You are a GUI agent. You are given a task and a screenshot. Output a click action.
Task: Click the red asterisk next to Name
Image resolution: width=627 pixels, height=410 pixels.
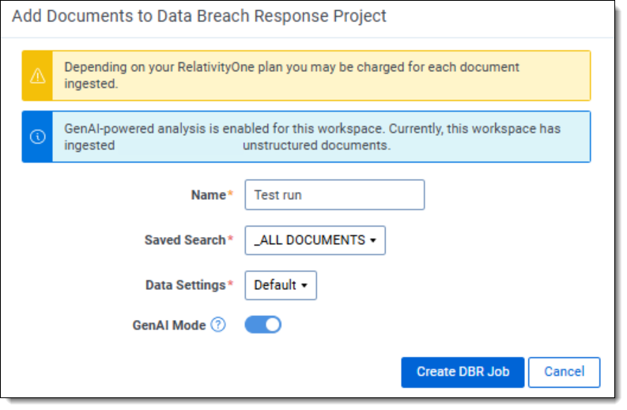231,194
